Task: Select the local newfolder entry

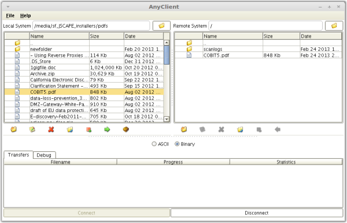Action: pos(41,49)
